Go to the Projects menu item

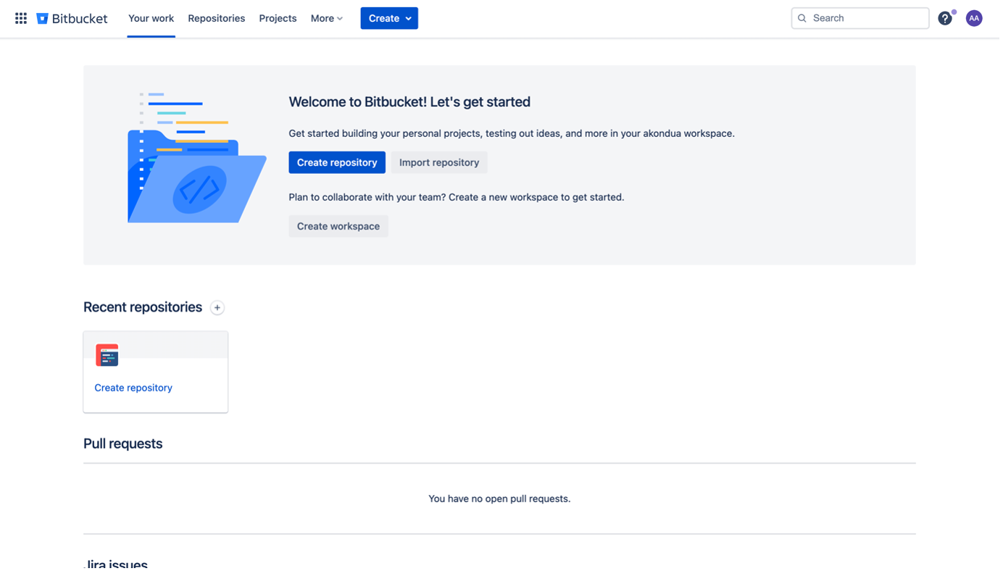[278, 18]
